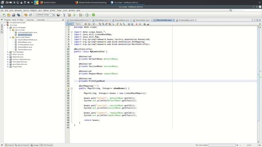Open the Search Results button
The image size is (262, 147).
pos(22,145)
